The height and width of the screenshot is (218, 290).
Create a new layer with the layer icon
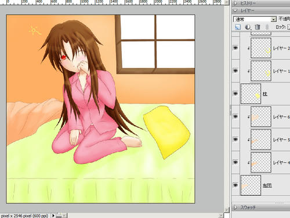click(x=238, y=27)
